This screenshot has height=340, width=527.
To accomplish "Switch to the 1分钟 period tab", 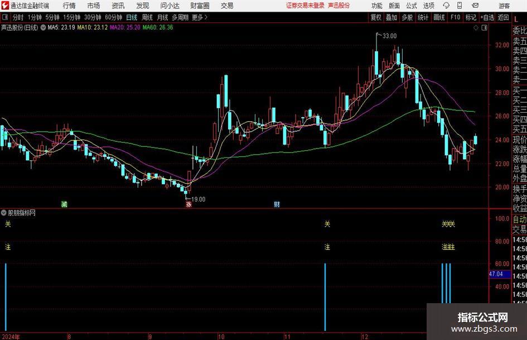I will click(x=35, y=17).
